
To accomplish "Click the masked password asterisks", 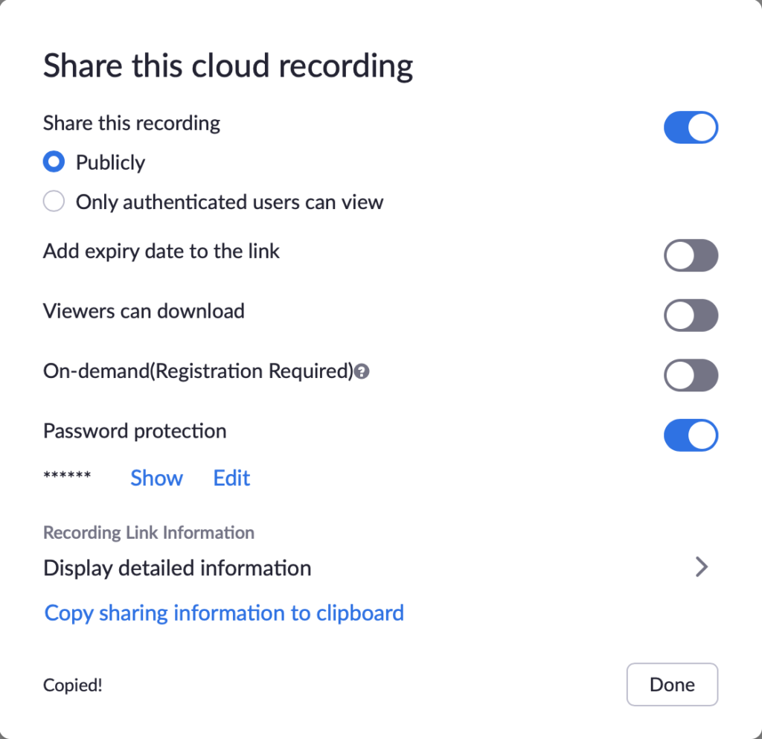I will [67, 476].
